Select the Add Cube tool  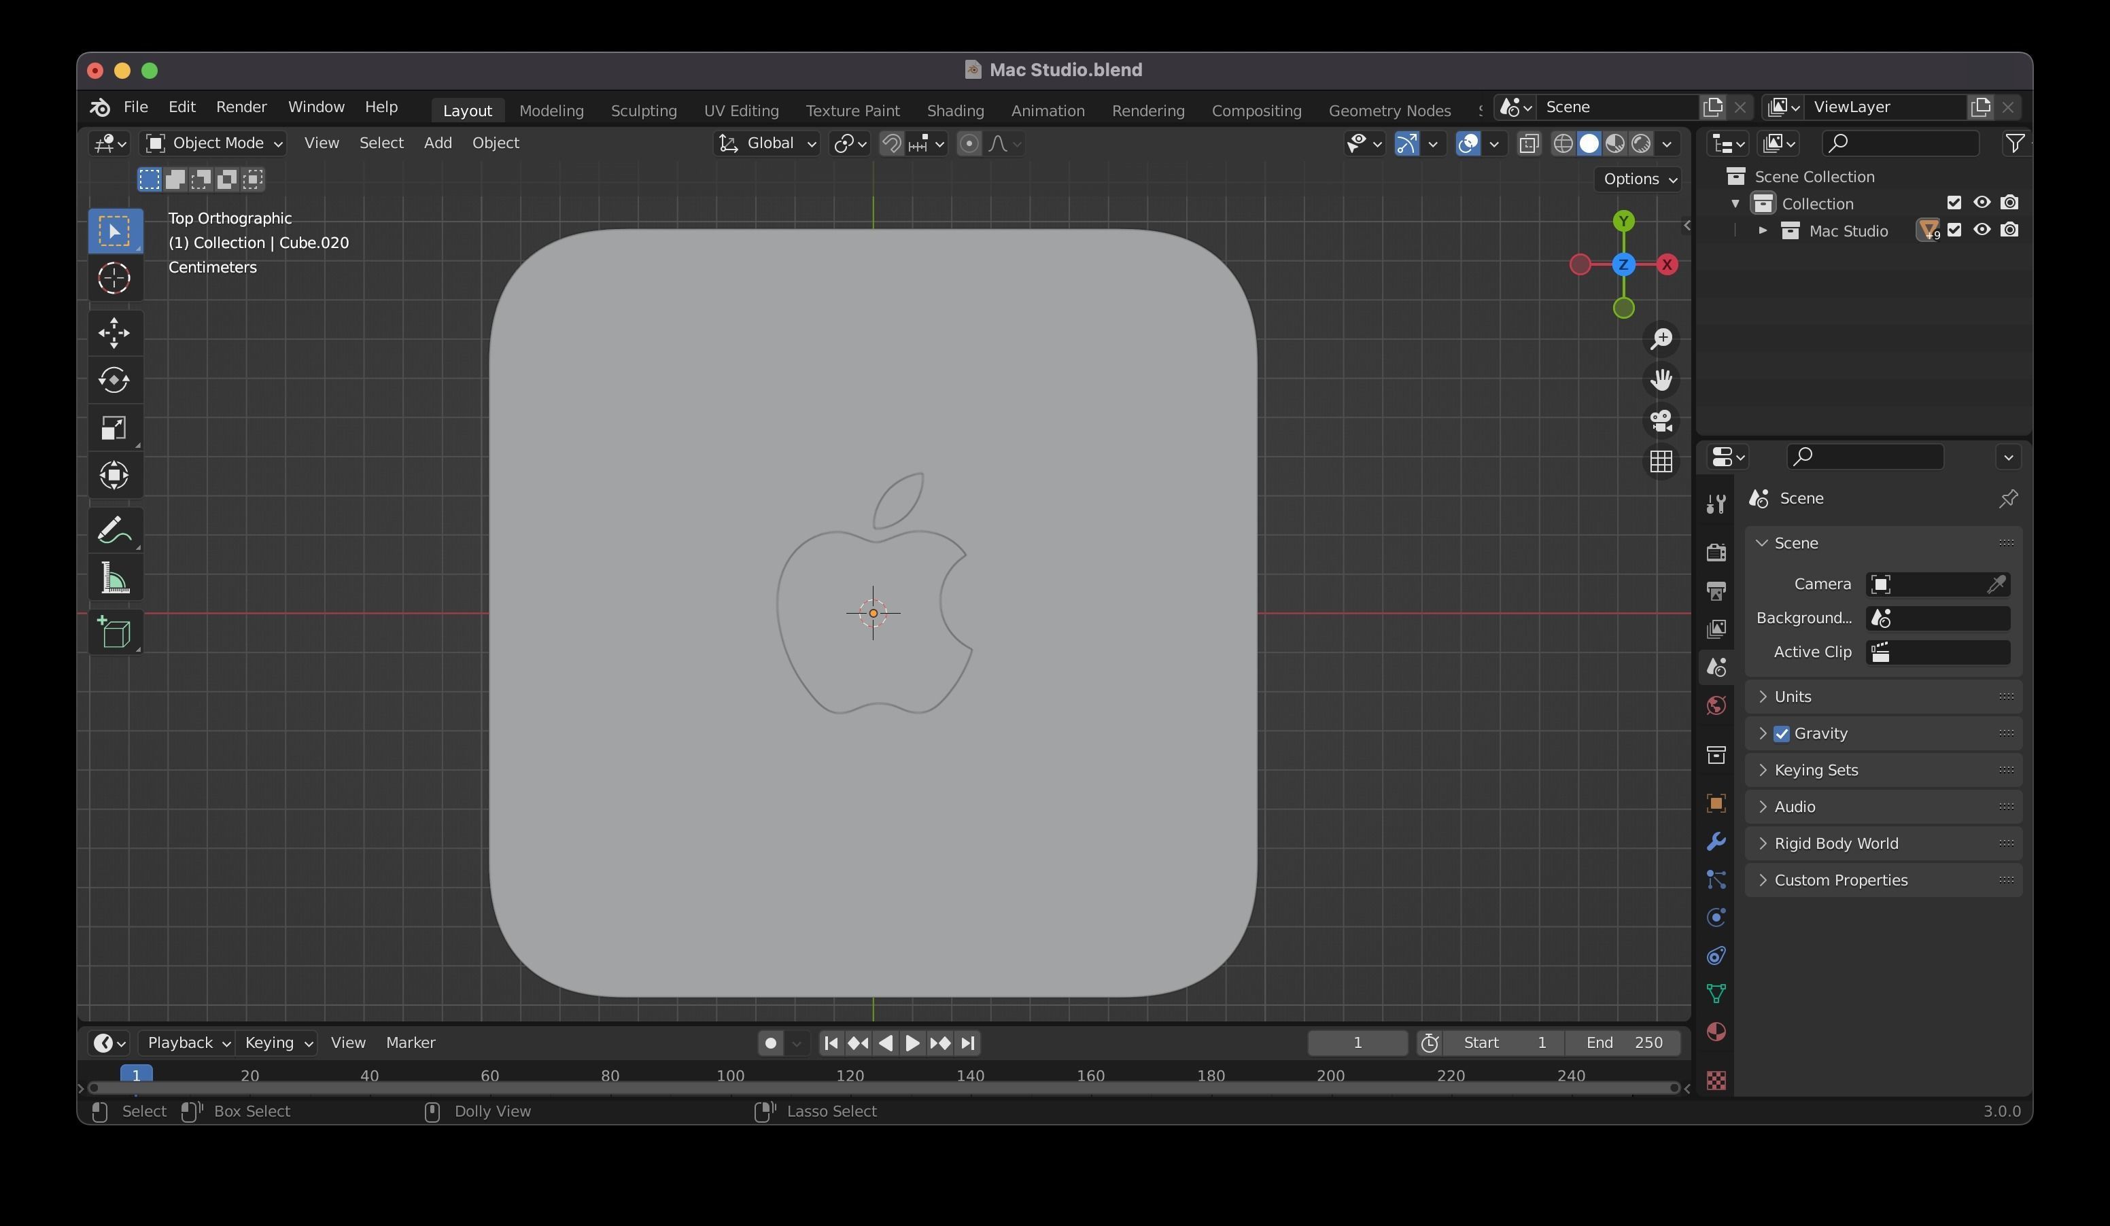(x=115, y=633)
